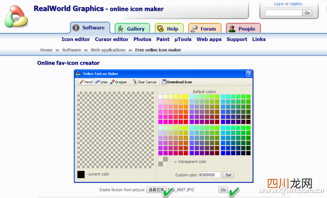Open Paint submenu link
The height and width of the screenshot is (198, 327).
tap(163, 39)
